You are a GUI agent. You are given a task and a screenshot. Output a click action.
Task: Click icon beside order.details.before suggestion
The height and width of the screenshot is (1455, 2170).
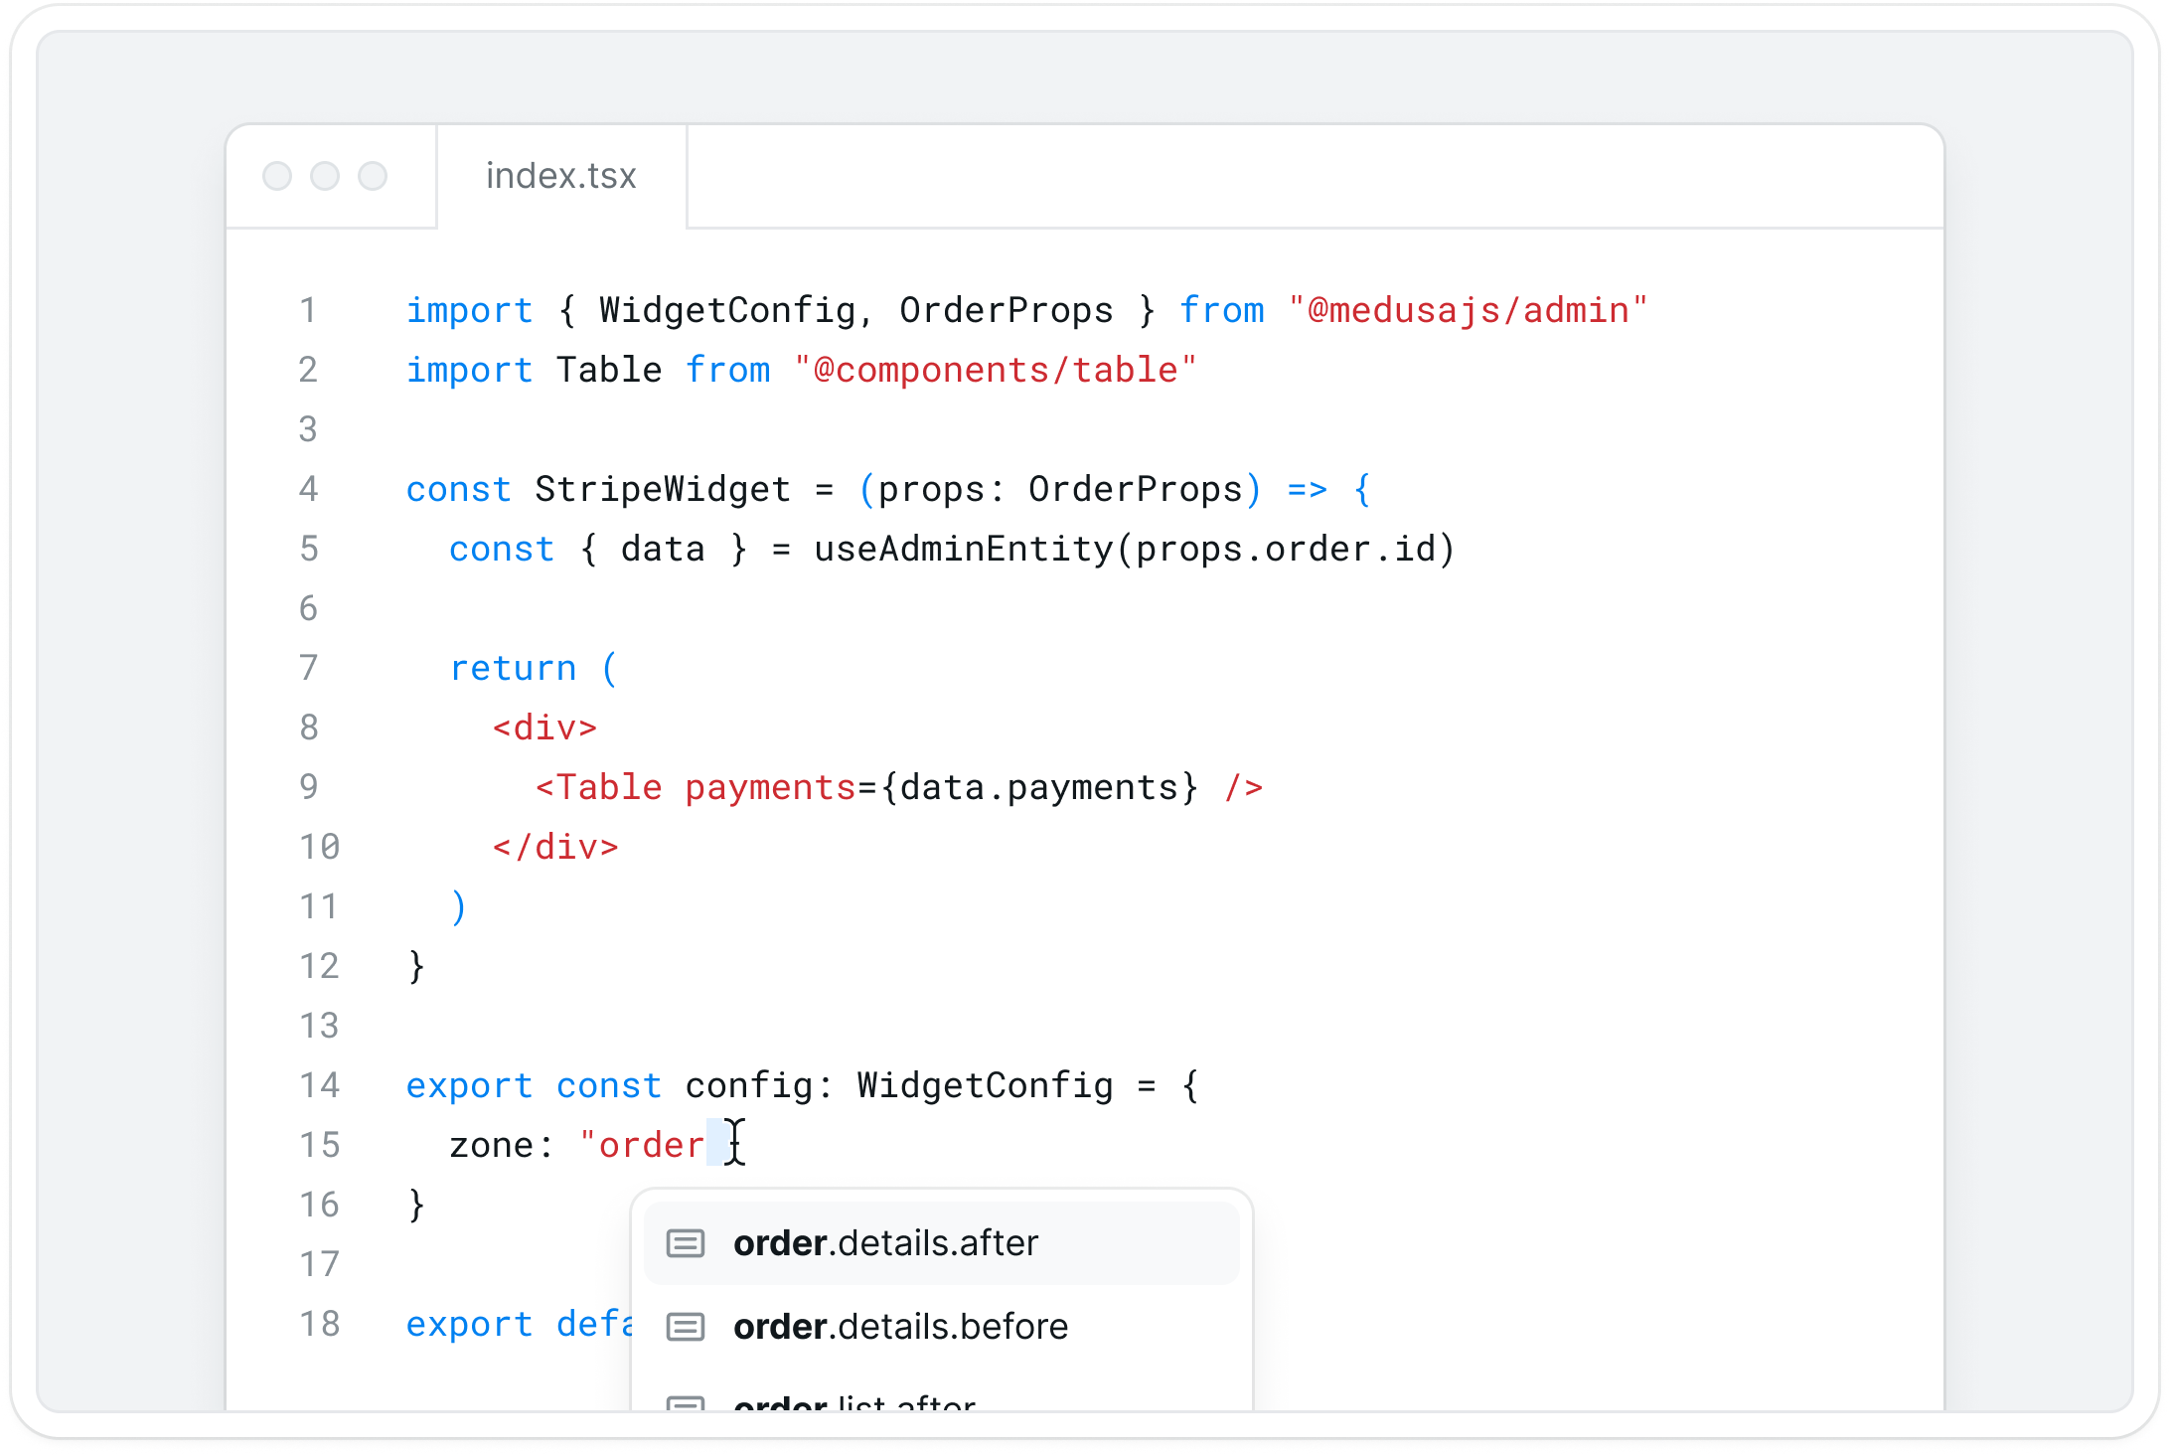[x=686, y=1327]
